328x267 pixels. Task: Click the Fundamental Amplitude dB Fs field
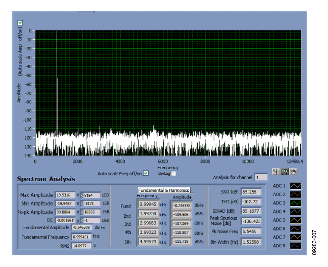click(82, 227)
